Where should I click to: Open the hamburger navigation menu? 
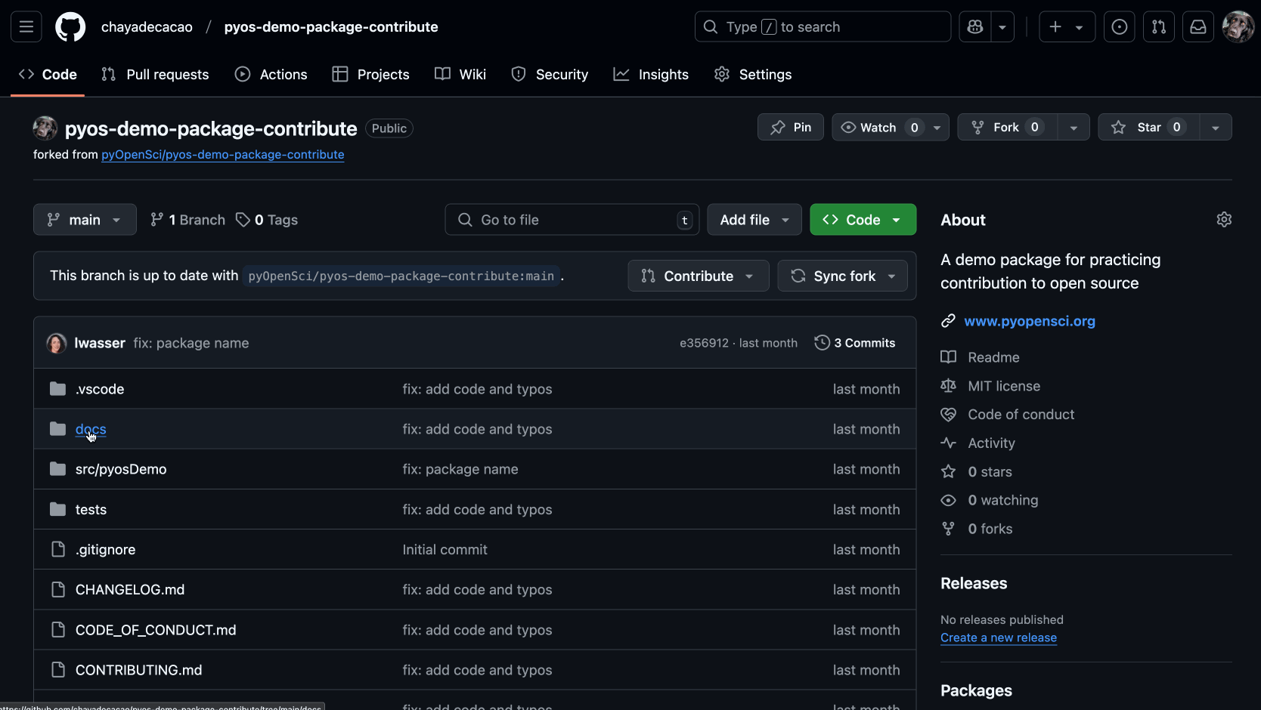pyautogui.click(x=26, y=27)
